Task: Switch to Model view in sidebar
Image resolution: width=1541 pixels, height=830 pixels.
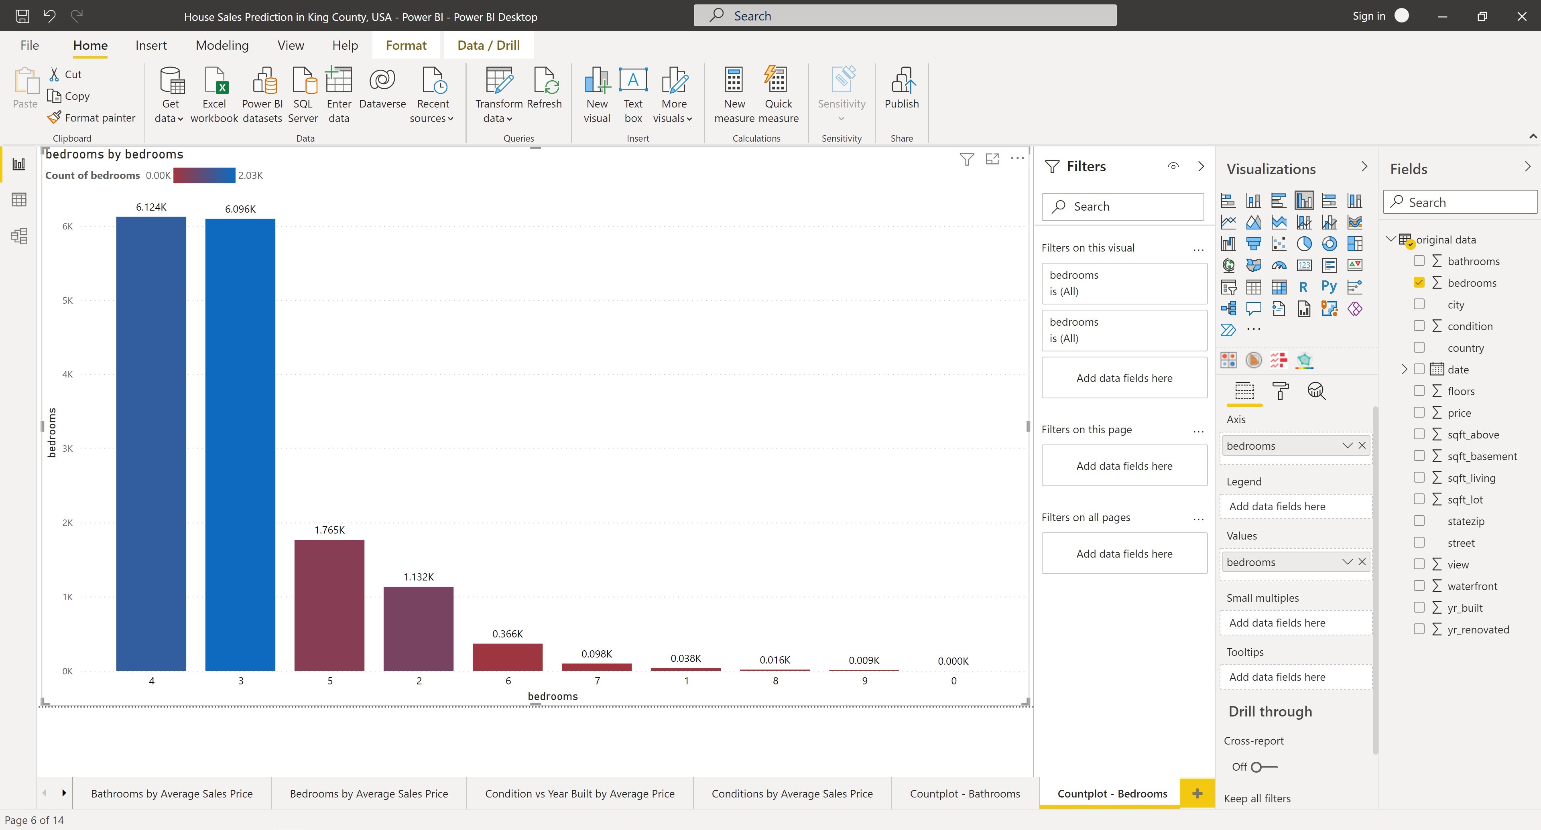Action: (19, 236)
